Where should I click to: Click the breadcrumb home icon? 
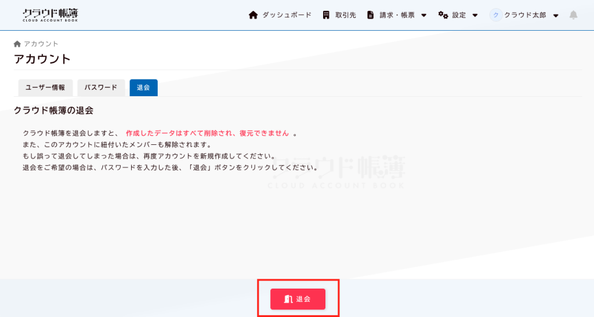[x=17, y=44]
